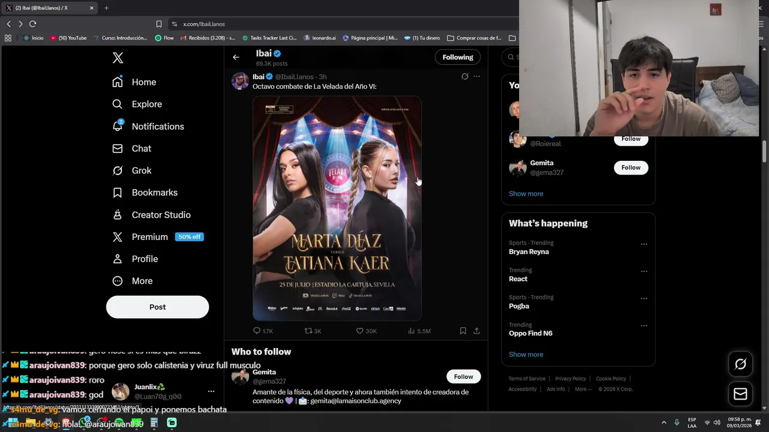Open the floating messages envelope button
The height and width of the screenshot is (432, 769).
point(740,394)
